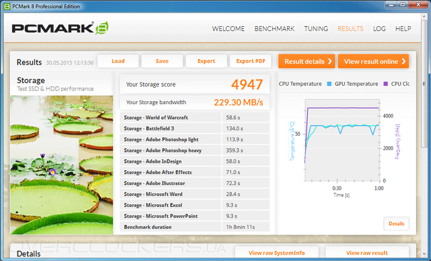Click the water lily storage thumbnail
Image resolution: width=431 pixels, height=261 pixels.
62,165
